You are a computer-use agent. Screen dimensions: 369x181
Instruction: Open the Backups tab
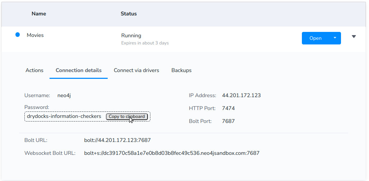pos(181,70)
